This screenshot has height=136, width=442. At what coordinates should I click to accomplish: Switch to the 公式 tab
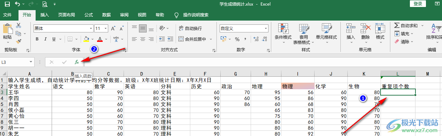tap(88, 15)
